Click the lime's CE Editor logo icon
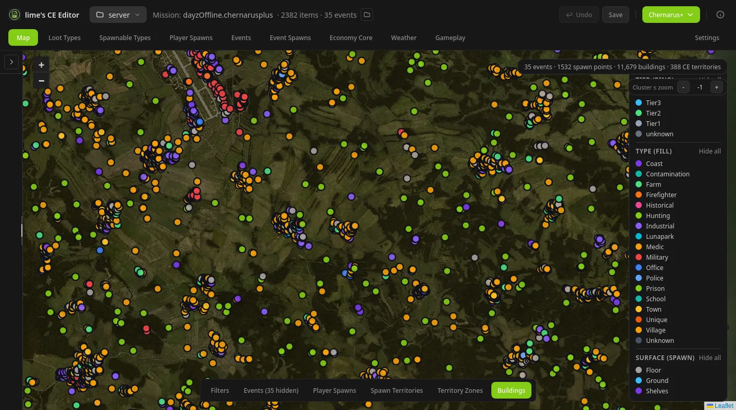The image size is (736, 410). [15, 15]
